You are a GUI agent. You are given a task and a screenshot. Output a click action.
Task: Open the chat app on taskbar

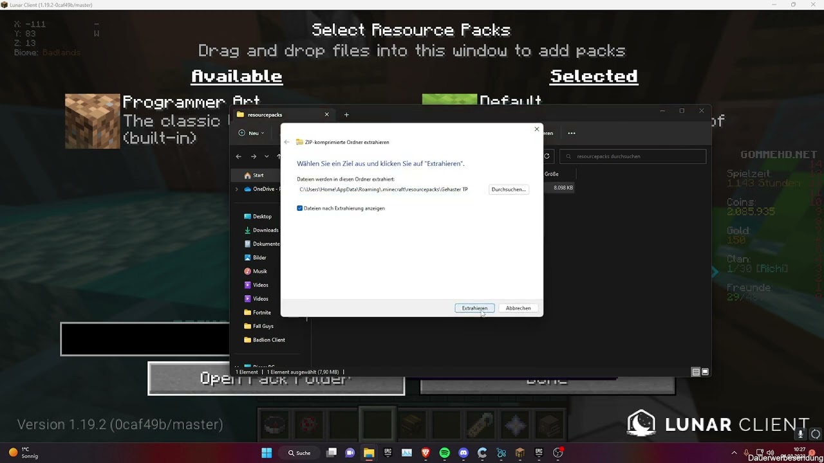coord(350,453)
